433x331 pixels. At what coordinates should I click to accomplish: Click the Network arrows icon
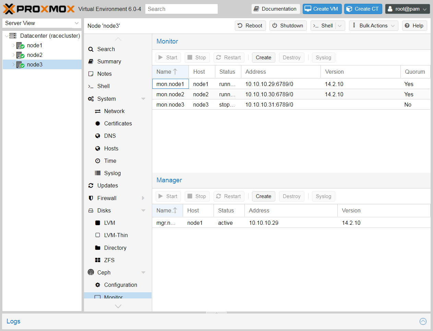(98, 111)
